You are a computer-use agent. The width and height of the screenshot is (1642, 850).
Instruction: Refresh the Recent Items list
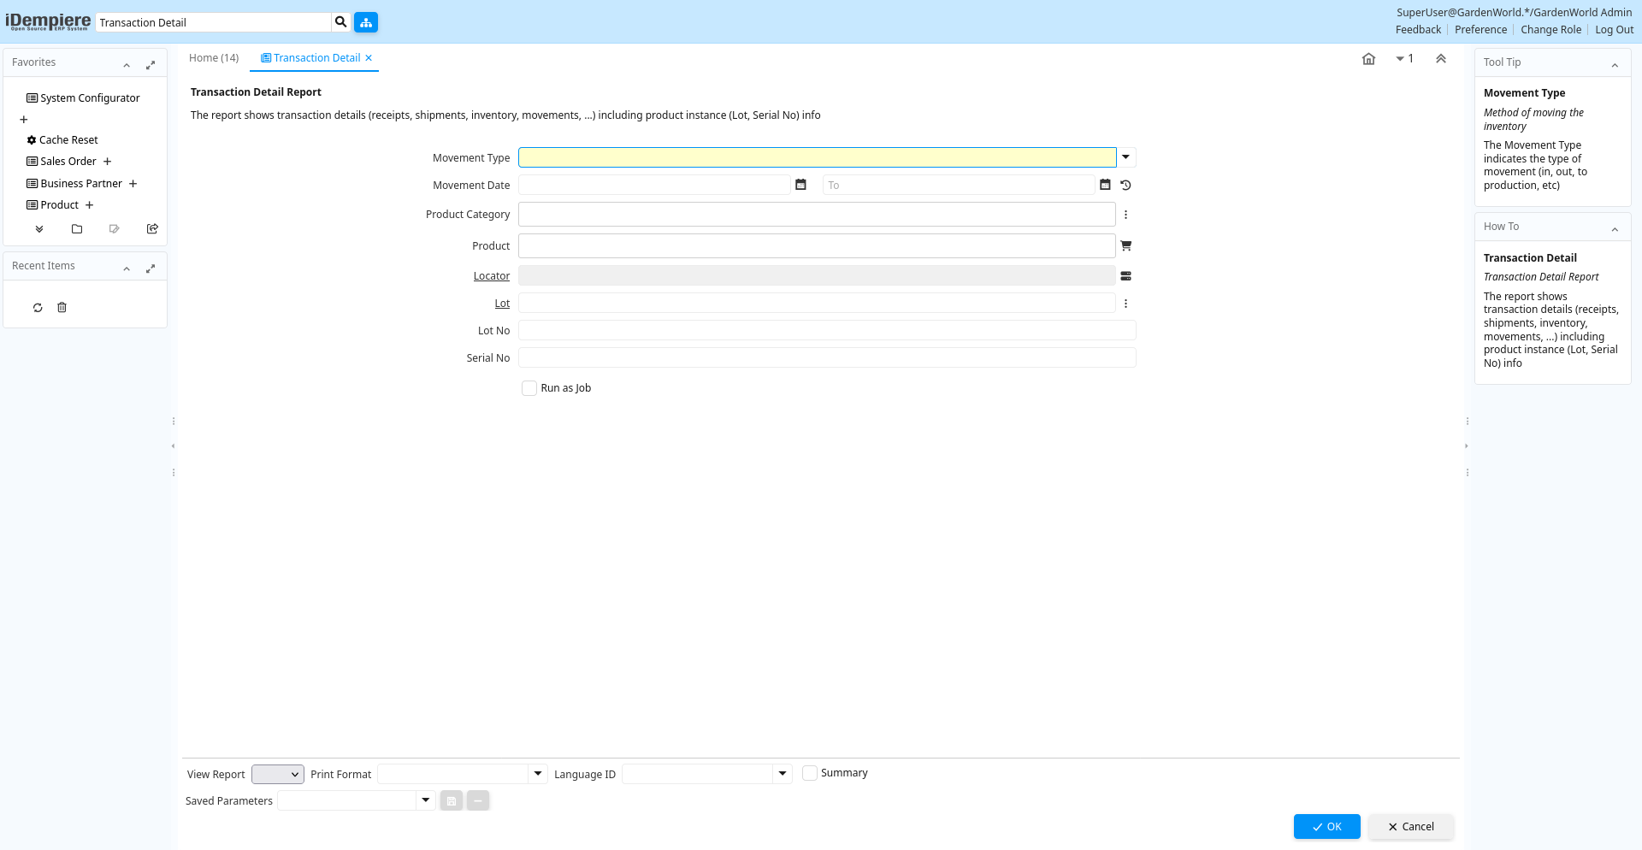click(x=38, y=308)
